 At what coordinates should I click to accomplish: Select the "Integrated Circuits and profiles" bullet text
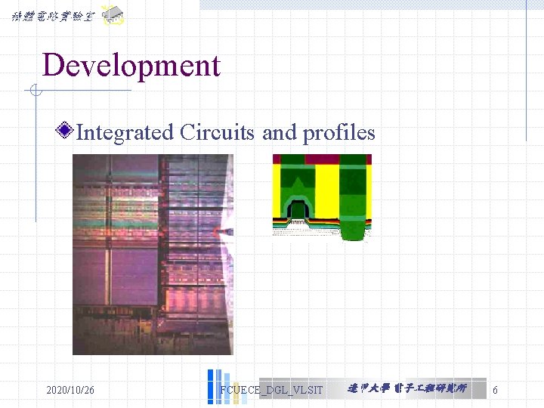(225, 133)
